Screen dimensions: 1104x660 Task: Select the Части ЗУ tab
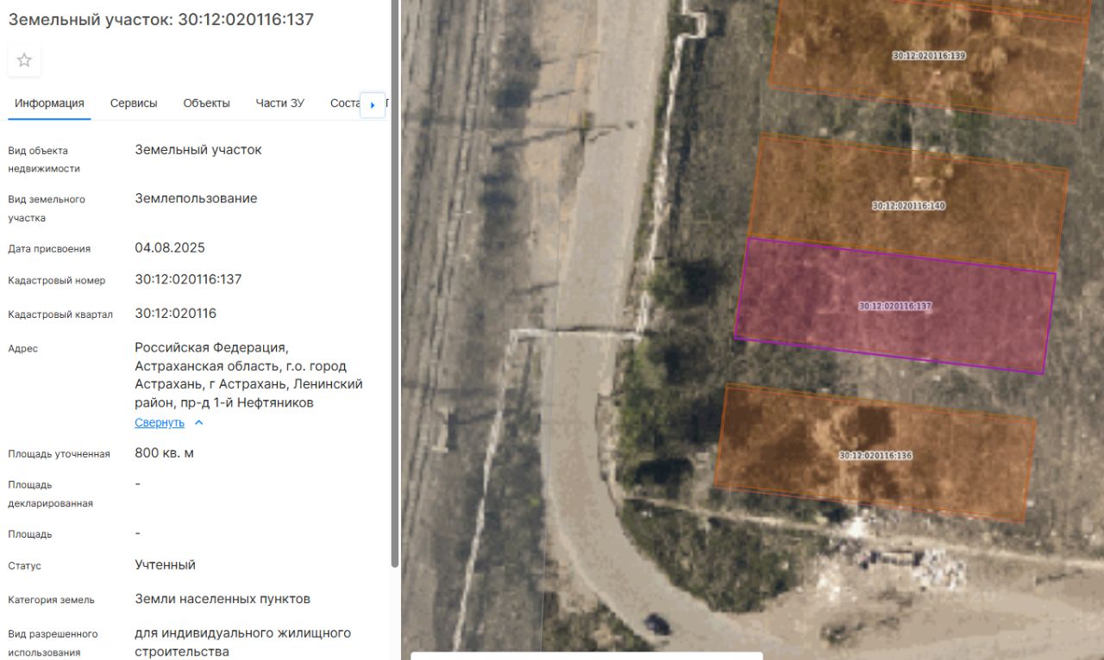pos(279,103)
